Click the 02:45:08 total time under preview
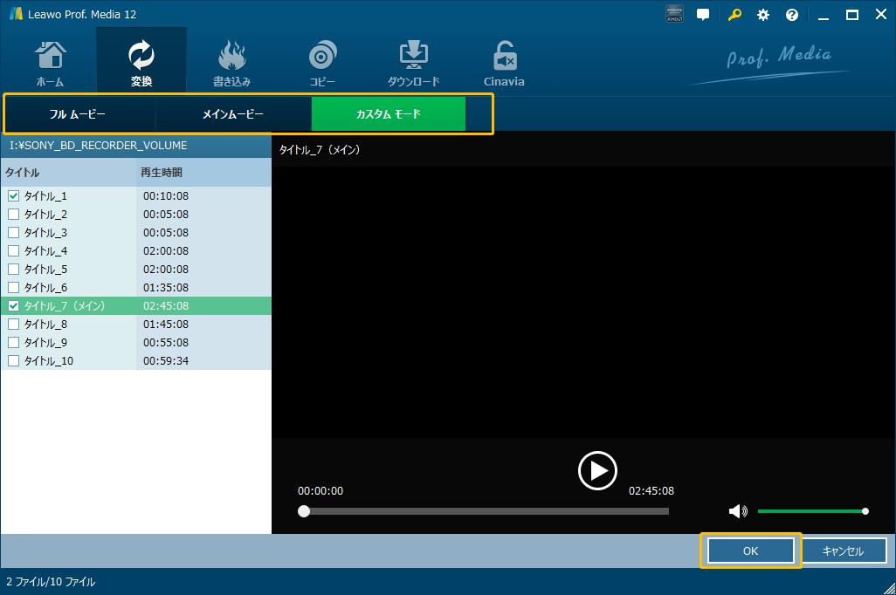Viewport: 896px width, 595px height. pos(651,491)
